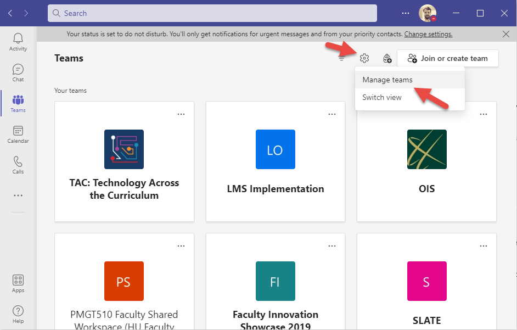Screen dimensions: 517x330
Task: Open the Calendar view
Action: coord(18,135)
